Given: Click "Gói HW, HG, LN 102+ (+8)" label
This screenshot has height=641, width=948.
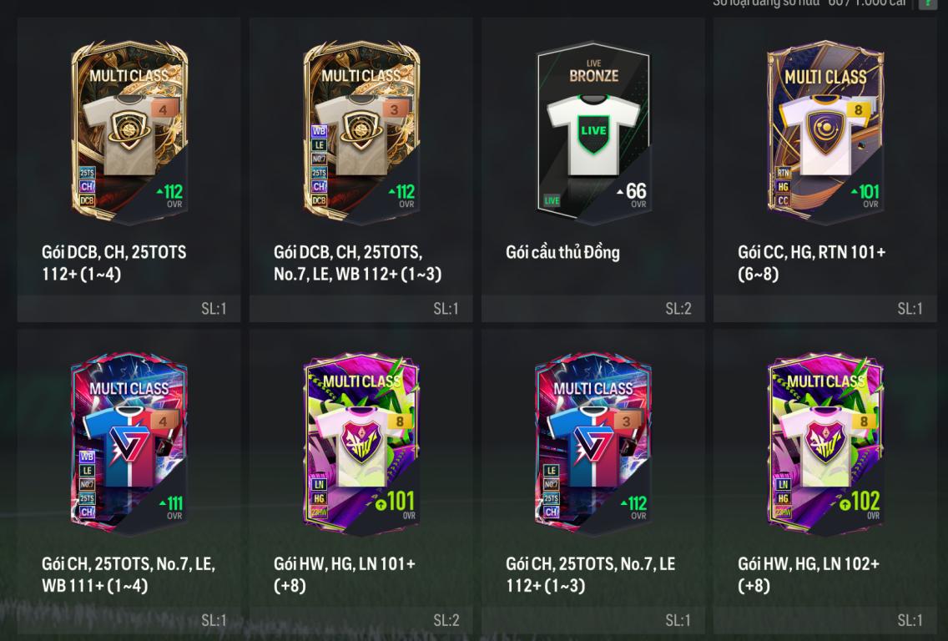Looking at the screenshot, I should point(809,574).
